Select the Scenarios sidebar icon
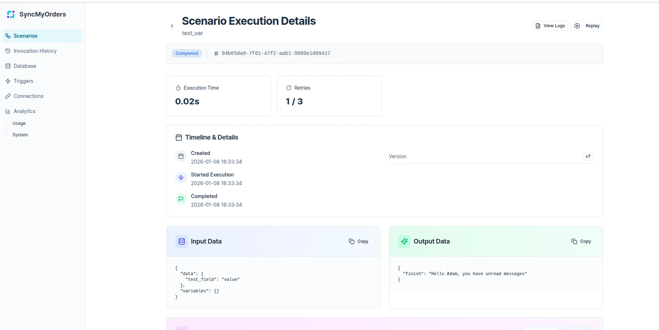This screenshot has width=659, height=330. click(x=8, y=36)
